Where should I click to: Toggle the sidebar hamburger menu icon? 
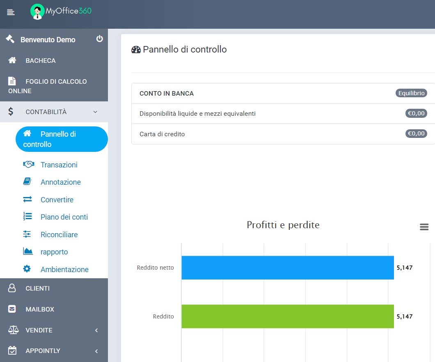tap(11, 12)
